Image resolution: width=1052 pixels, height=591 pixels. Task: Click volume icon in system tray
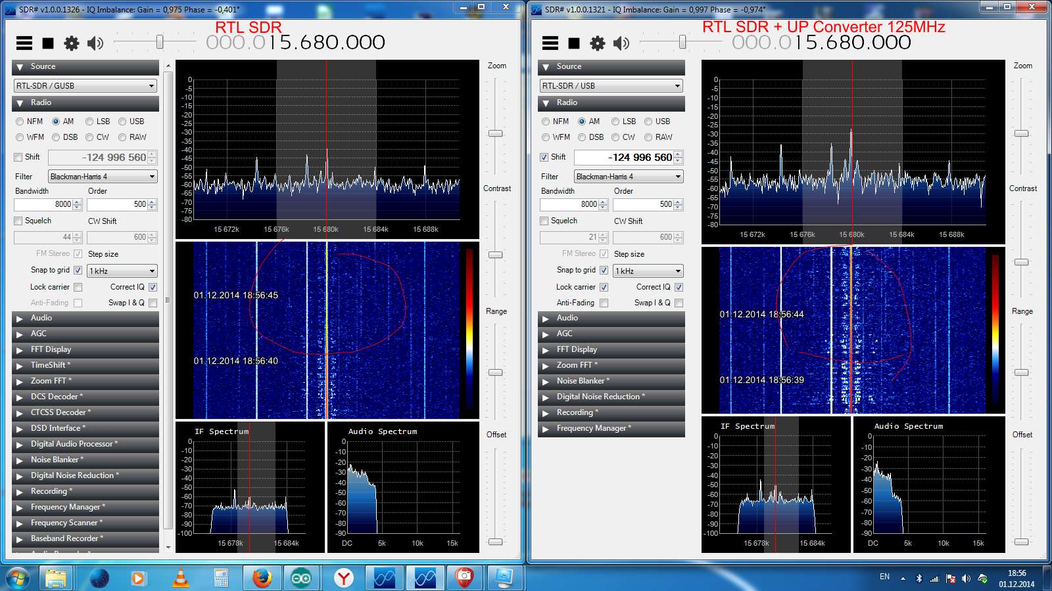(966, 579)
